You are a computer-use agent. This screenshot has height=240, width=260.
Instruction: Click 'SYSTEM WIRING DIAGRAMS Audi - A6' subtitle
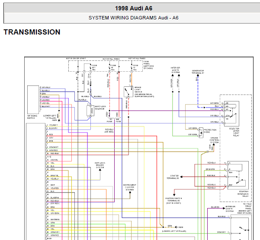point(134,18)
